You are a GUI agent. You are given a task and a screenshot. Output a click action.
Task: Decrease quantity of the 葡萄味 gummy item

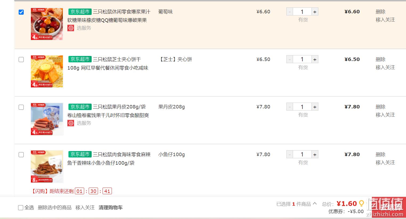tap(290, 12)
